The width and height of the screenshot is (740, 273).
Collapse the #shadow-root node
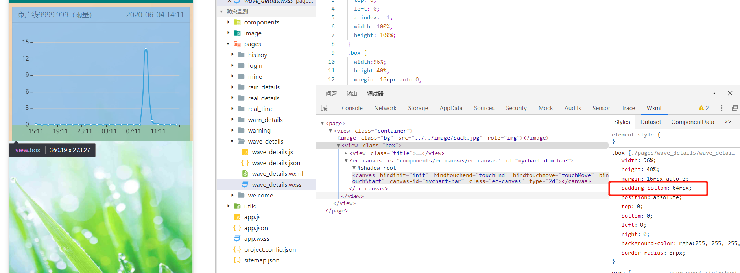click(x=354, y=168)
